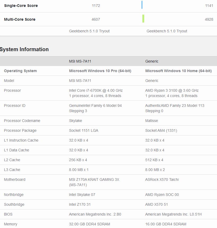Click the Northbridge row label

[x=14, y=195]
